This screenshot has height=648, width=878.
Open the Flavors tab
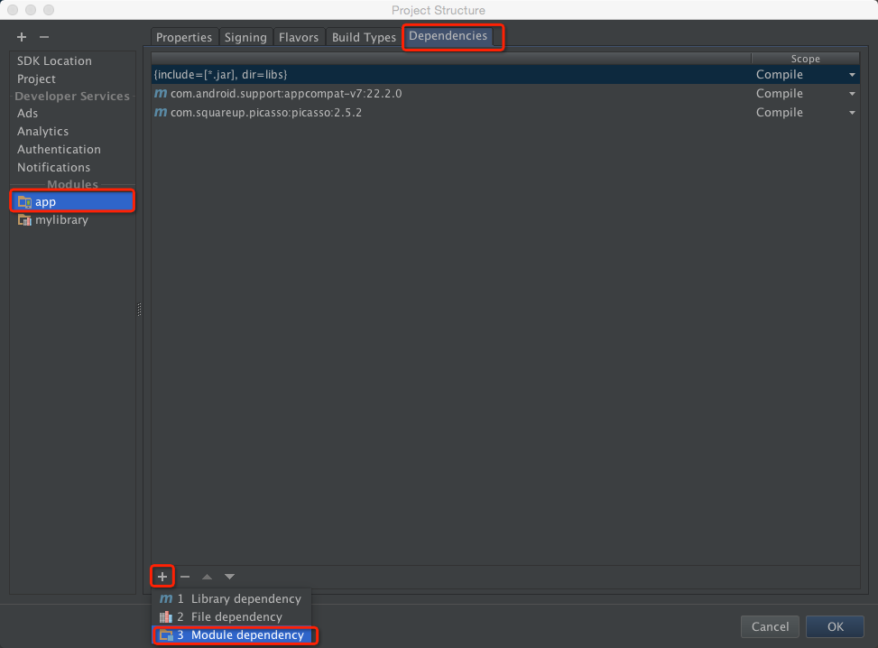[299, 37]
